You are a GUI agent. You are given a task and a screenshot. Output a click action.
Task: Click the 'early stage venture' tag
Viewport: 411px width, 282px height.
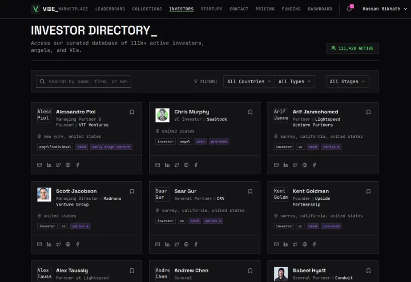pos(111,147)
